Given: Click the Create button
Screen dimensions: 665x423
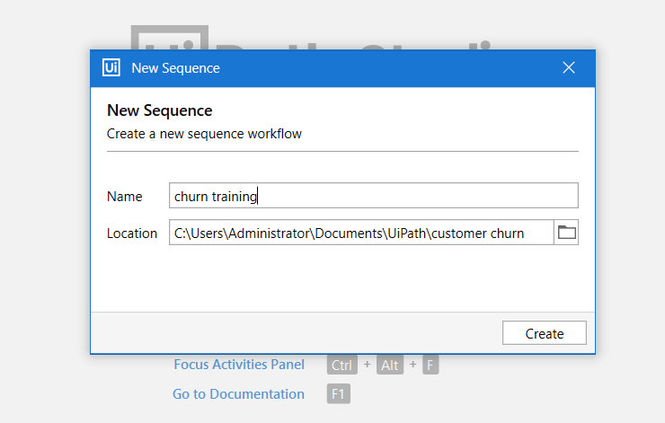Looking at the screenshot, I should point(544,332).
